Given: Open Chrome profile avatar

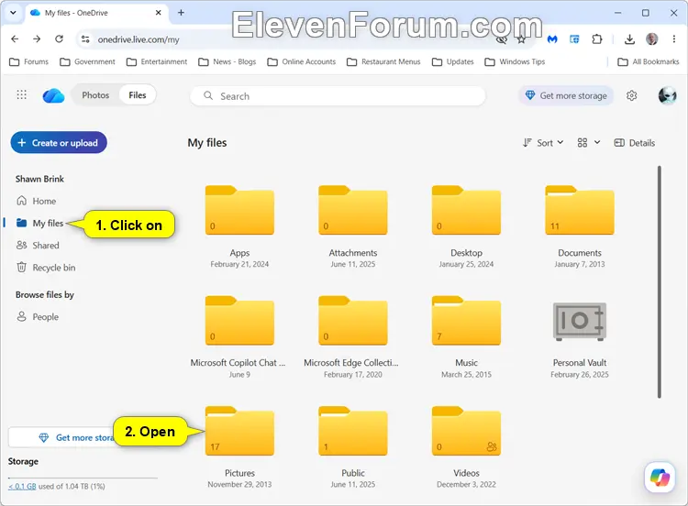Looking at the screenshot, I should click(651, 39).
